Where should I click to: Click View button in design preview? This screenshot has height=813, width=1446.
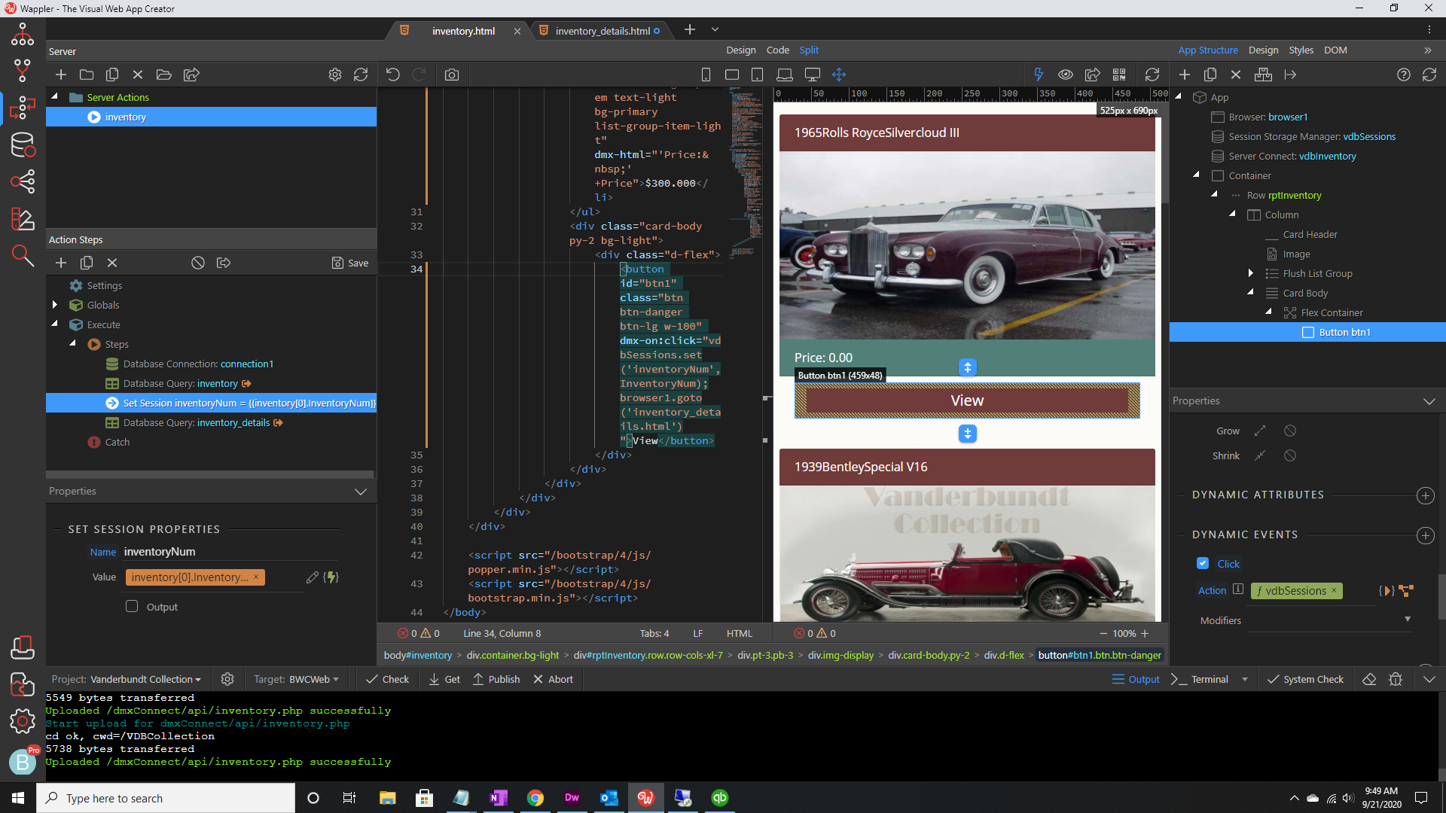coord(967,400)
